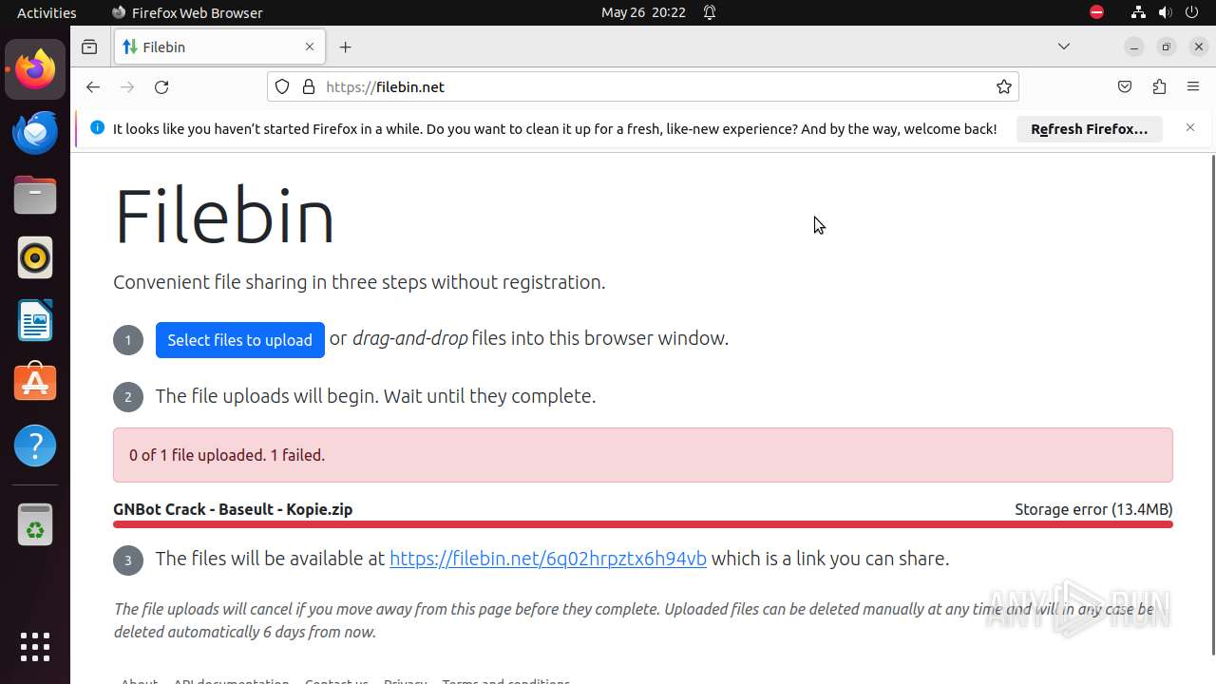Open the Trash in the dock
The image size is (1216, 684).
point(35,524)
